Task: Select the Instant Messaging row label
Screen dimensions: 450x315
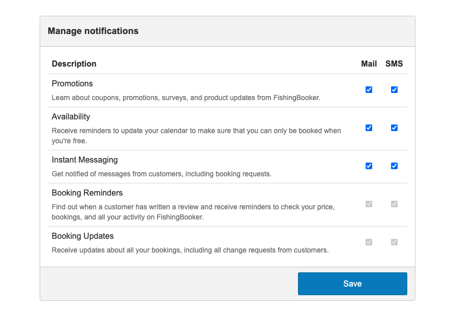Action: point(84,160)
